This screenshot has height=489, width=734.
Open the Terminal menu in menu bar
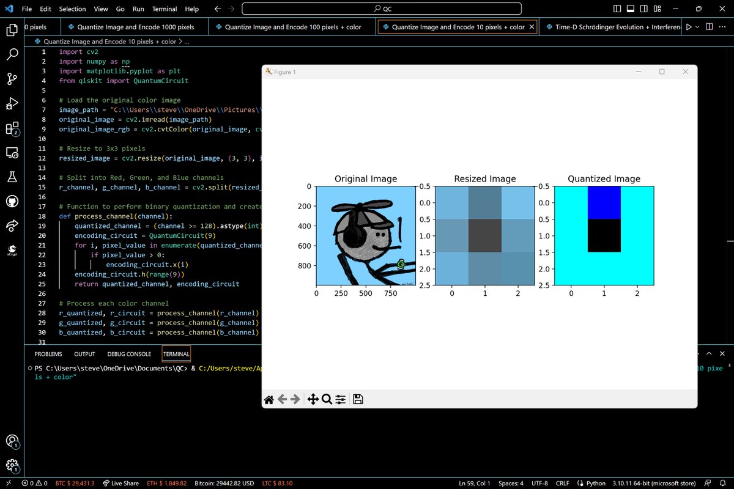[165, 9]
